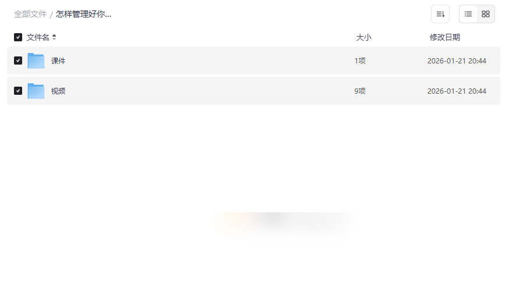
Task: Click the 1项 size of 课件
Action: [x=360, y=60]
